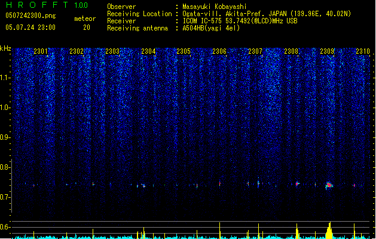This screenshot has height=239, width=376.
Task: Click the 2306 time marker
Action: [x=219, y=51]
